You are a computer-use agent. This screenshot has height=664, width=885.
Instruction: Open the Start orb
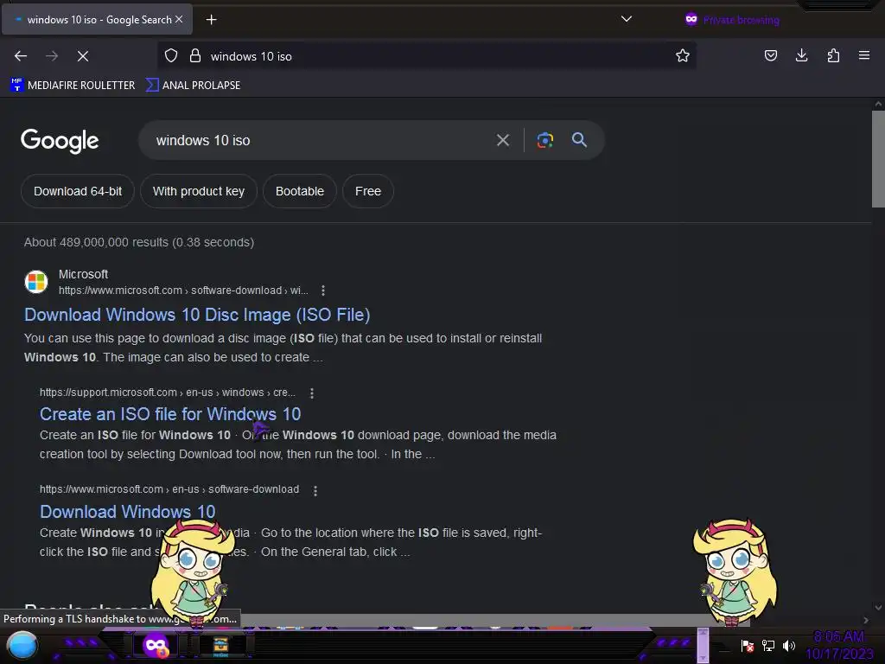tap(22, 645)
